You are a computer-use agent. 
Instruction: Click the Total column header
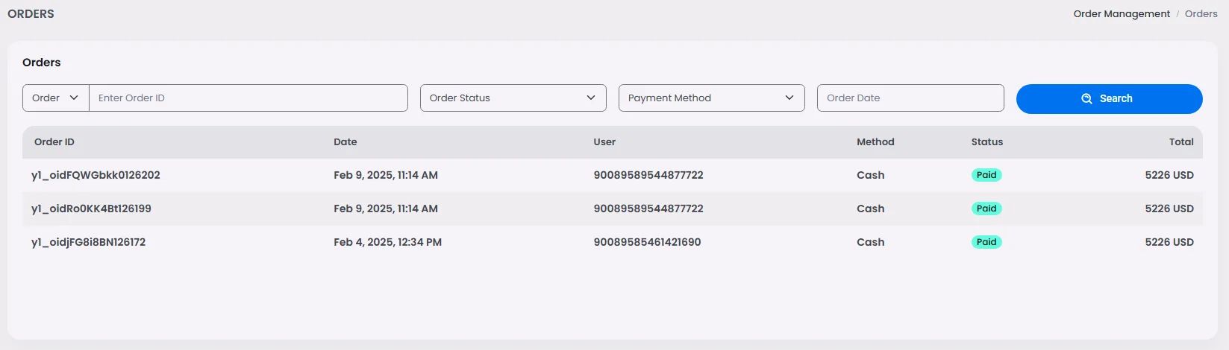coord(1180,142)
